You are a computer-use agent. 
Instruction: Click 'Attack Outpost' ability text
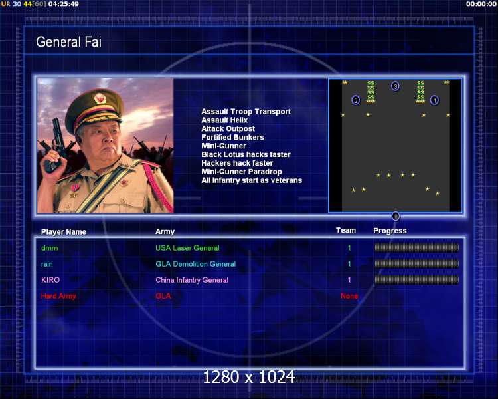228,128
